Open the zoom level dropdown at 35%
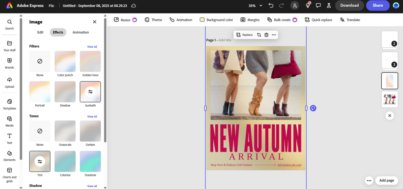 tap(255, 6)
